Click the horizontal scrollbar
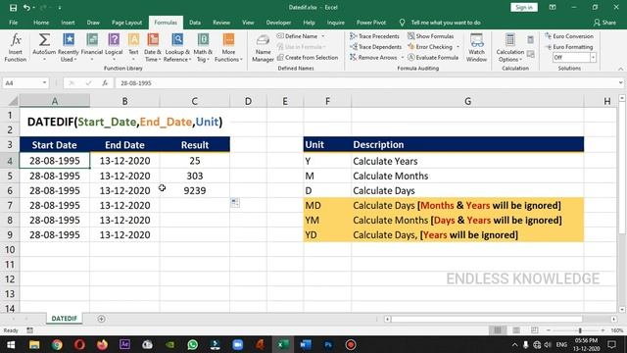Viewport: 627px width, 353px height. click(x=486, y=319)
